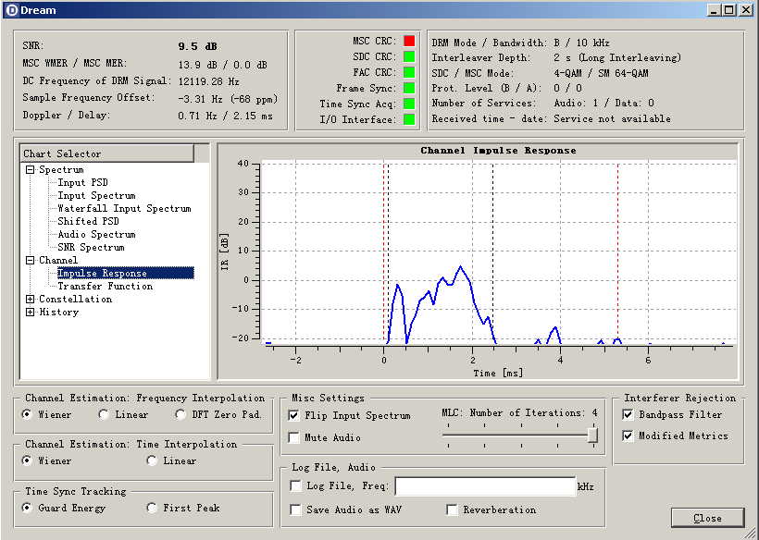
Task: Click the Log File frequency input field
Action: point(484,486)
